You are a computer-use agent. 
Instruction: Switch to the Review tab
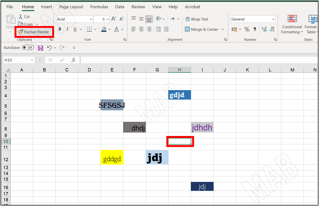pyautogui.click(x=138, y=7)
